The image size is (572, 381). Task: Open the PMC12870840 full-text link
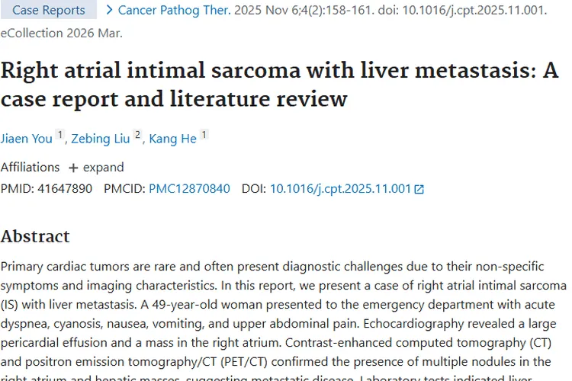pos(189,188)
